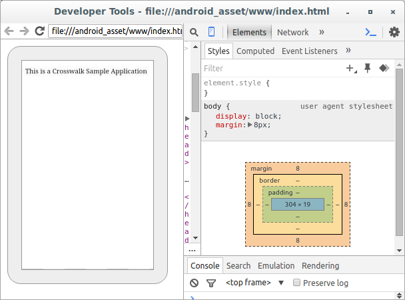Image resolution: width=405 pixels, height=300 pixels.
Task: Toggle device mode phone icon
Action: [211, 32]
